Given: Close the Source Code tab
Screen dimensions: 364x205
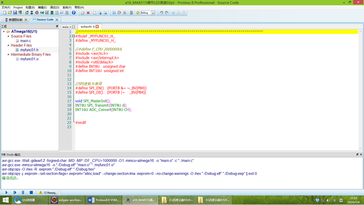Looking at the screenshot, I should point(57,20).
